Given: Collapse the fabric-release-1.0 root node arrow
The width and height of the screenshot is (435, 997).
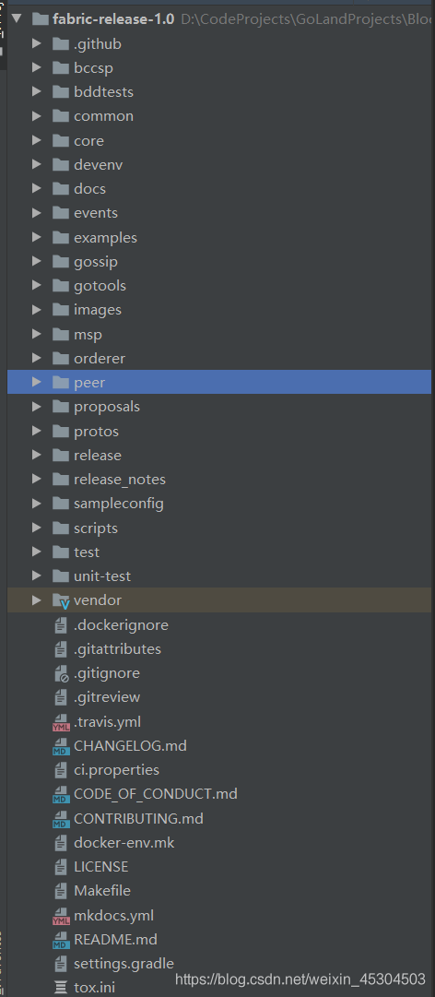Looking at the screenshot, I should (x=17, y=19).
